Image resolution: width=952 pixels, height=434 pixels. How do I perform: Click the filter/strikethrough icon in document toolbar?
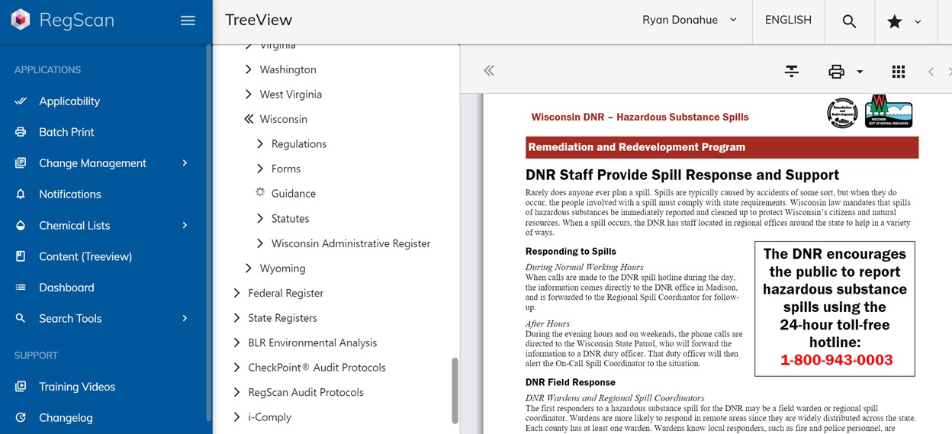[x=792, y=71]
